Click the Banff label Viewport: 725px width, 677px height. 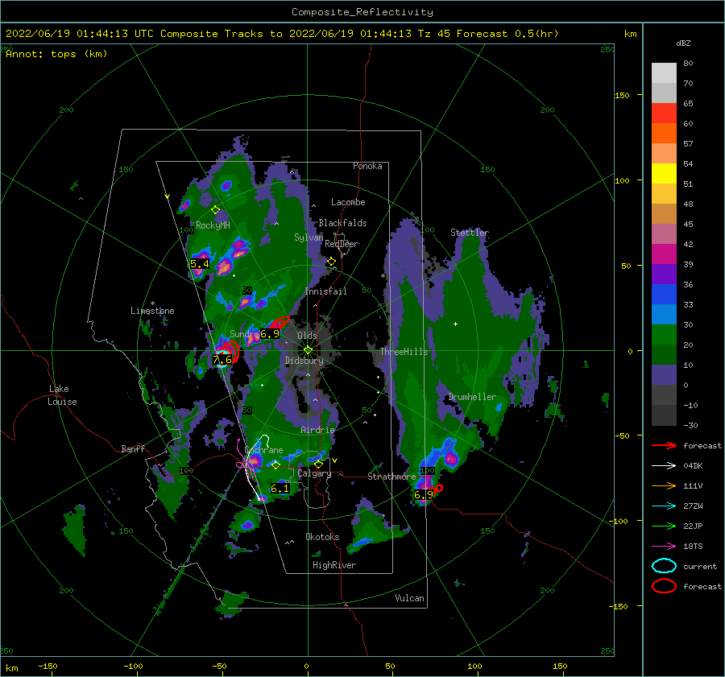point(133,448)
